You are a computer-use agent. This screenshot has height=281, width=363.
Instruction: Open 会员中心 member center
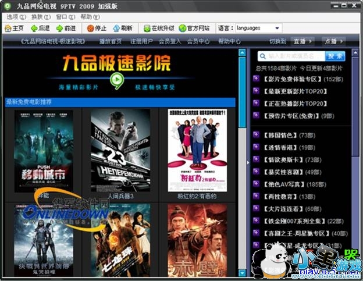click(198, 41)
